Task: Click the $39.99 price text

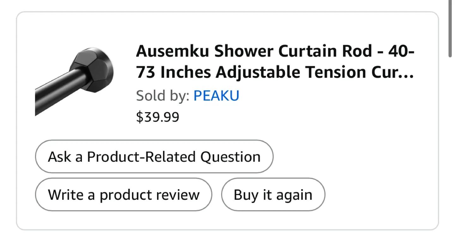Action: (158, 117)
